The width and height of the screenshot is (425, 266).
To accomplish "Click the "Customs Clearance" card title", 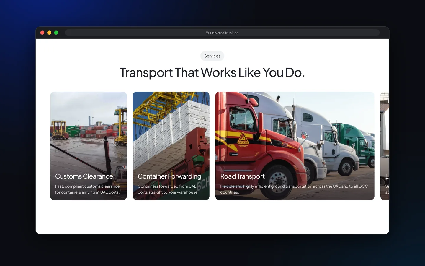I will click(x=84, y=176).
